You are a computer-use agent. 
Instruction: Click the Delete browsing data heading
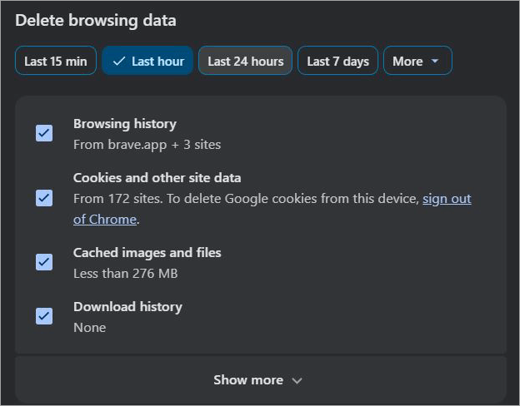click(96, 21)
